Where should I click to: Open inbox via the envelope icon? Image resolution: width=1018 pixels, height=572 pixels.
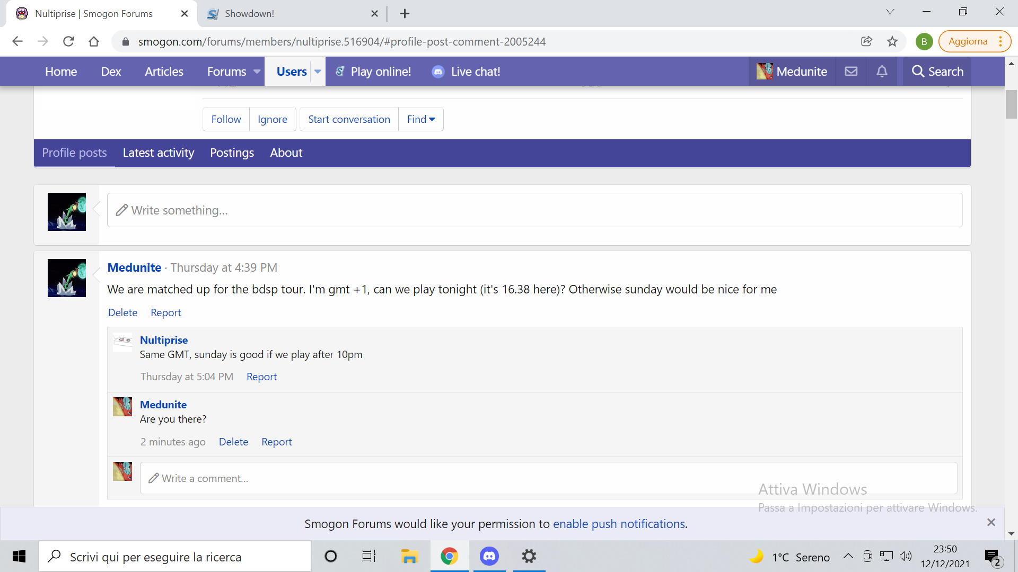click(x=850, y=71)
